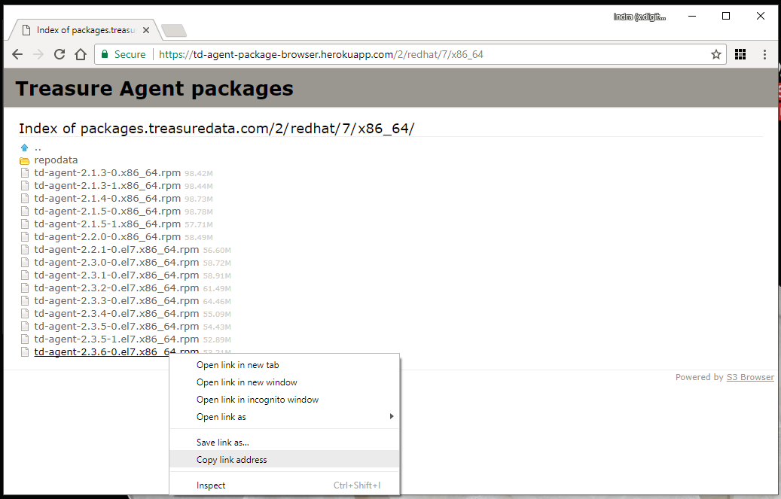Reload the page using the refresh icon

click(x=59, y=54)
